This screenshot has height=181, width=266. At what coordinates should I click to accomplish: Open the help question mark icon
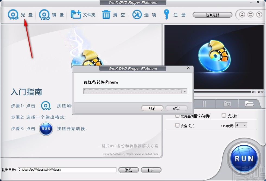click(x=259, y=14)
